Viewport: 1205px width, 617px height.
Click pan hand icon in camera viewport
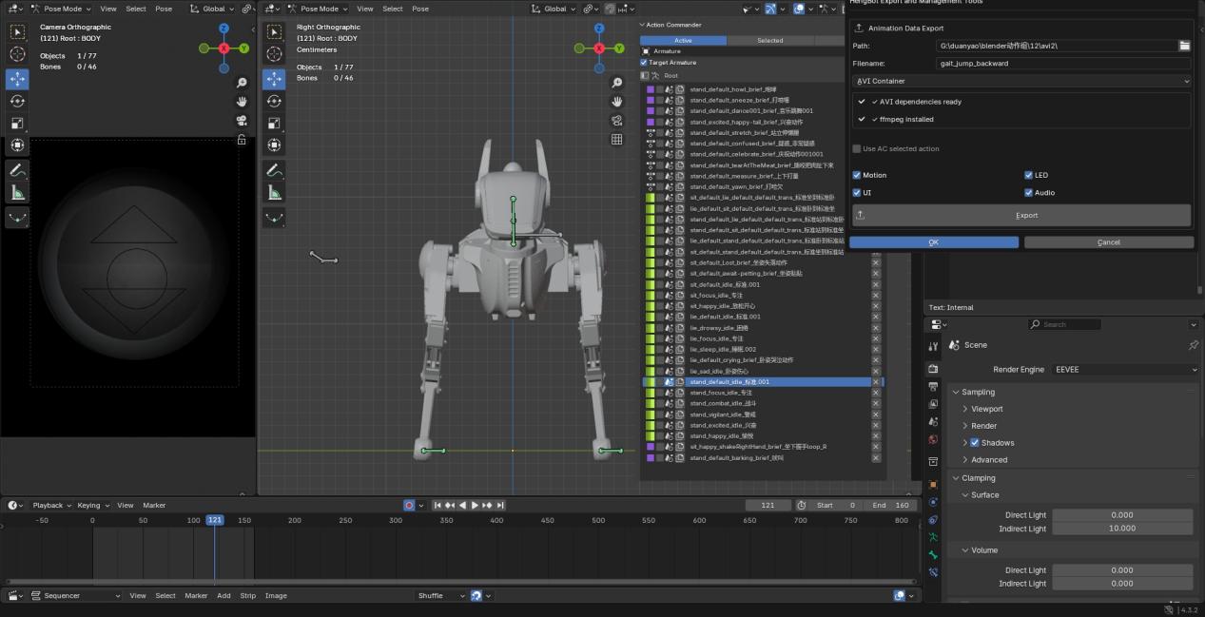242,102
